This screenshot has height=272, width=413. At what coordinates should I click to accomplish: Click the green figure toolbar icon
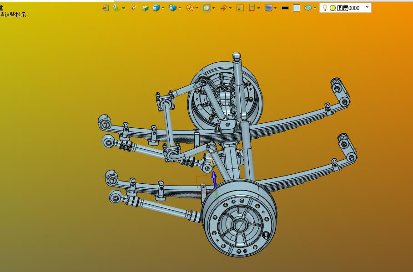(116, 8)
